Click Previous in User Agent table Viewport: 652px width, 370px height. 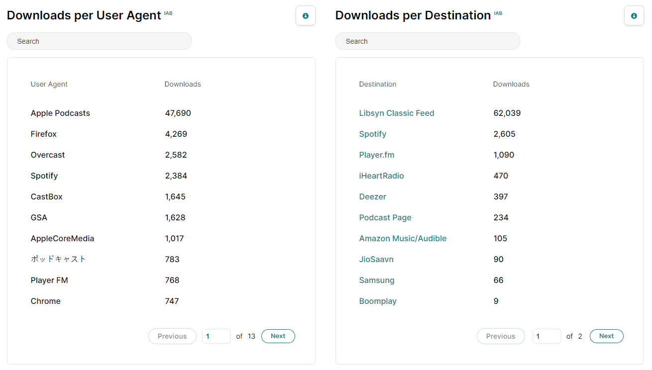point(172,336)
